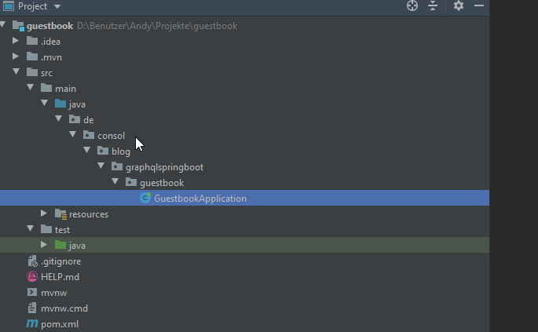
Task: Collapse the graphqlspringboot package arrow
Action: coord(101,166)
